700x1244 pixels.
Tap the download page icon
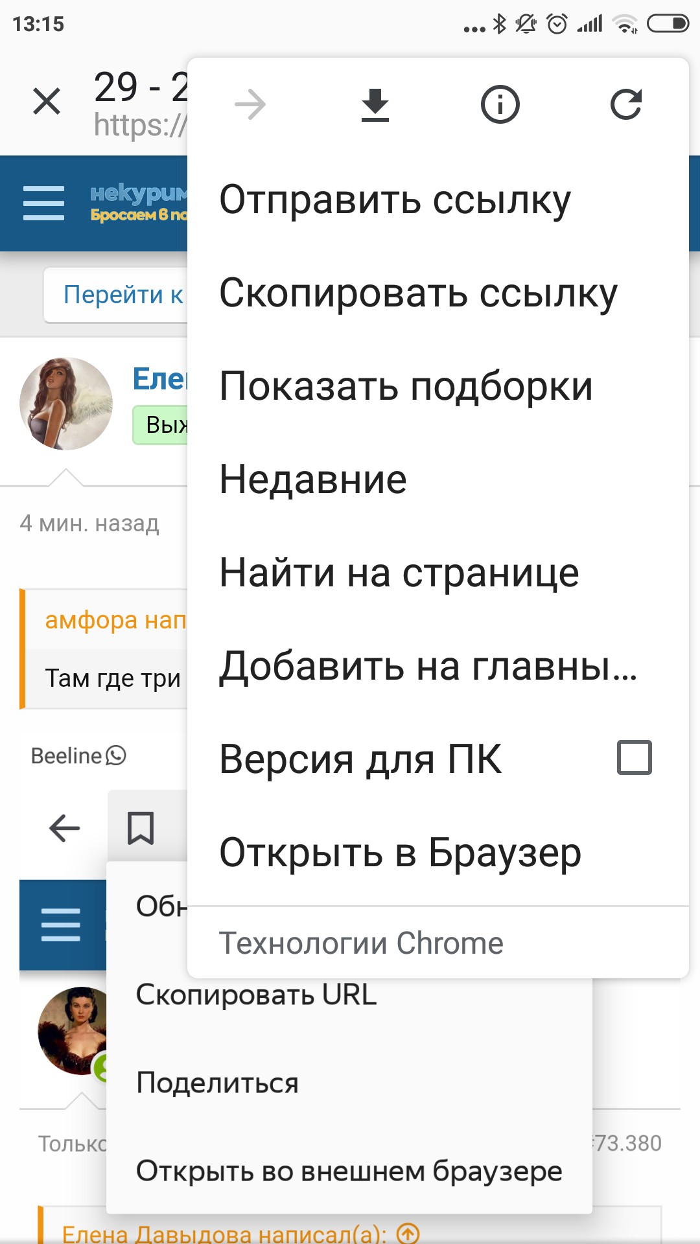pyautogui.click(x=375, y=105)
